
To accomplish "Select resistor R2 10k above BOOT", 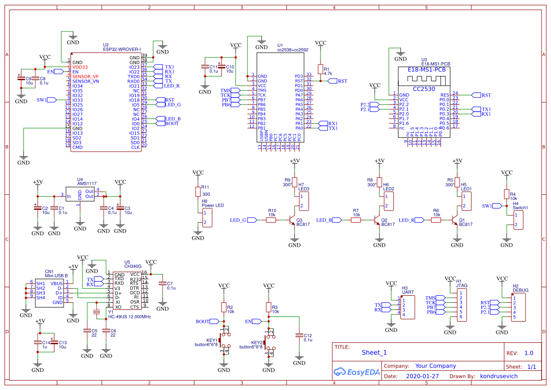I will pos(224,307).
